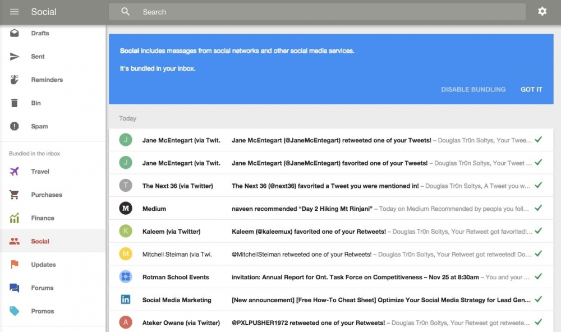Click the Forums chat bubbles icon

click(x=15, y=288)
